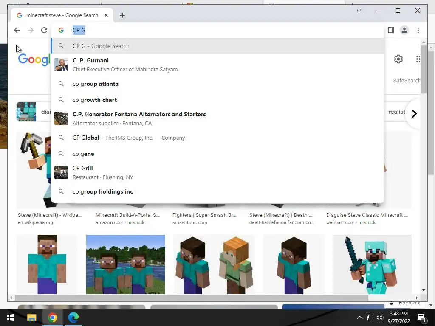Click the forward navigation arrow
Viewport: 435px width, 326px height.
coord(31,30)
